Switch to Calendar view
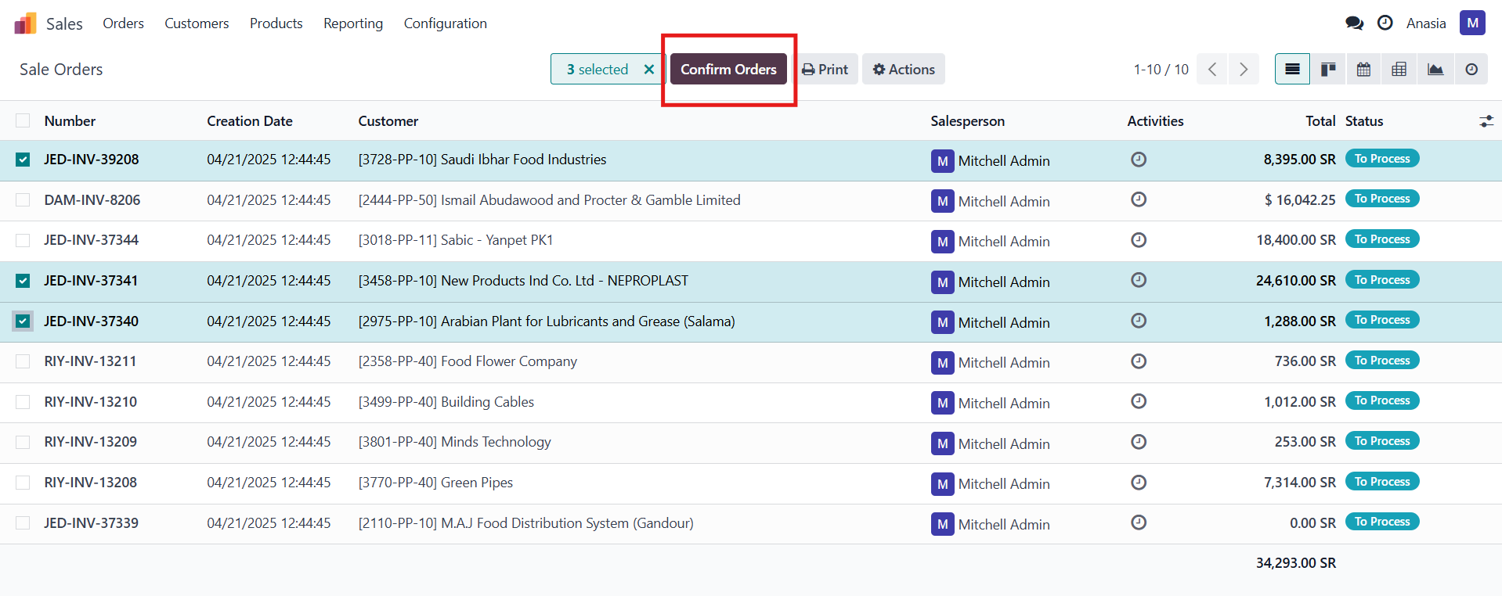The image size is (1502, 596). pyautogui.click(x=1363, y=70)
